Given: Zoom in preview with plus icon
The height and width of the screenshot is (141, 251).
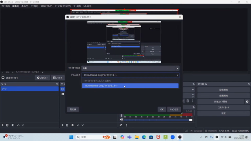Looking at the screenshot, I should 13,72.
